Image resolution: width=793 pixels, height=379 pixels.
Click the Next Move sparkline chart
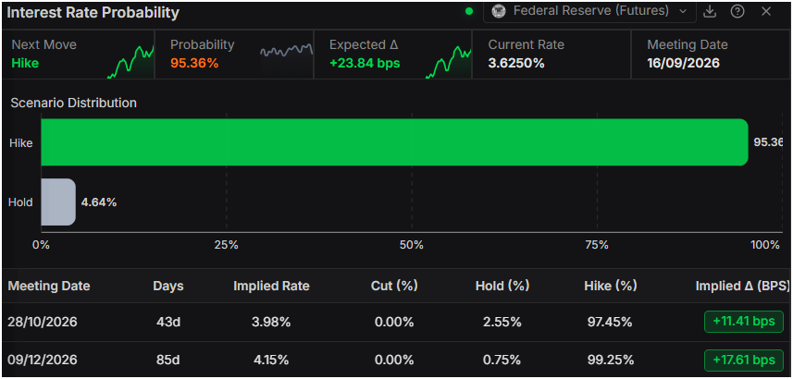click(130, 62)
